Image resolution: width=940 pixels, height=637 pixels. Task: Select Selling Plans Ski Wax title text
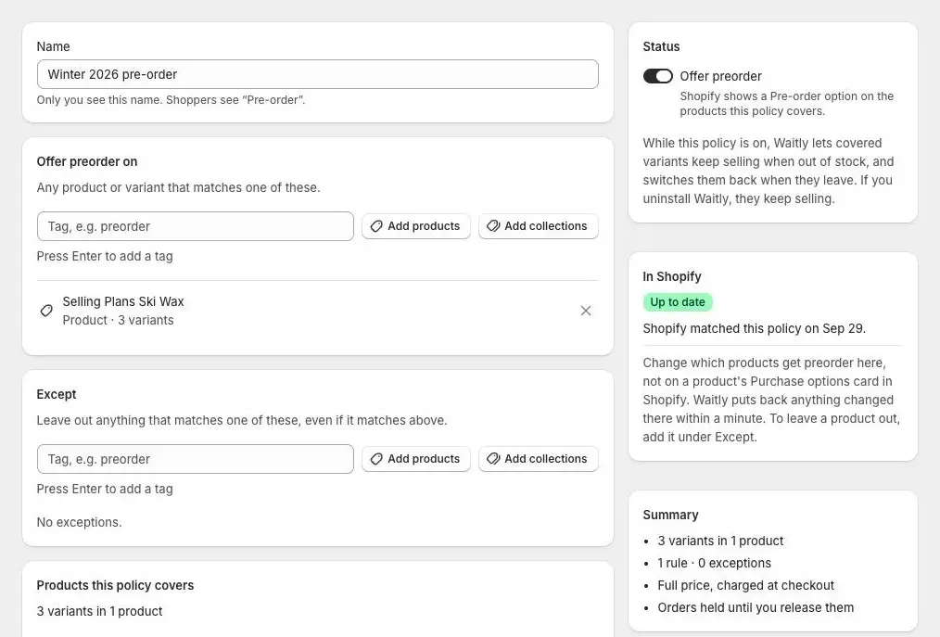click(x=123, y=301)
